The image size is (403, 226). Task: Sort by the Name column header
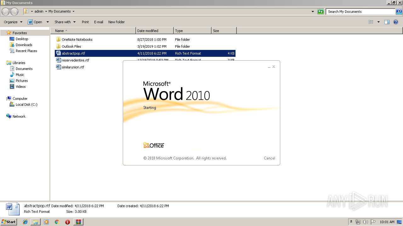tap(93, 31)
